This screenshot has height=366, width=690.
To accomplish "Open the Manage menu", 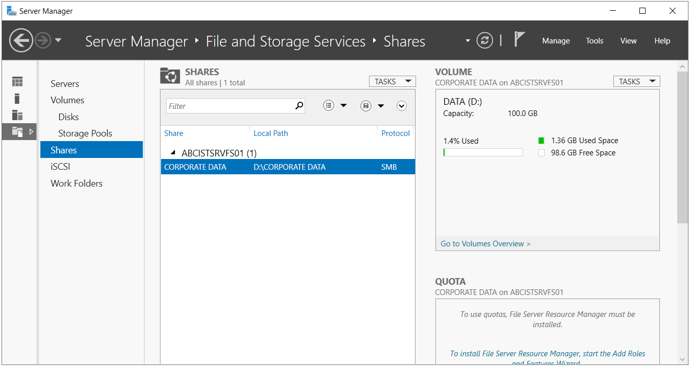I will [x=556, y=41].
